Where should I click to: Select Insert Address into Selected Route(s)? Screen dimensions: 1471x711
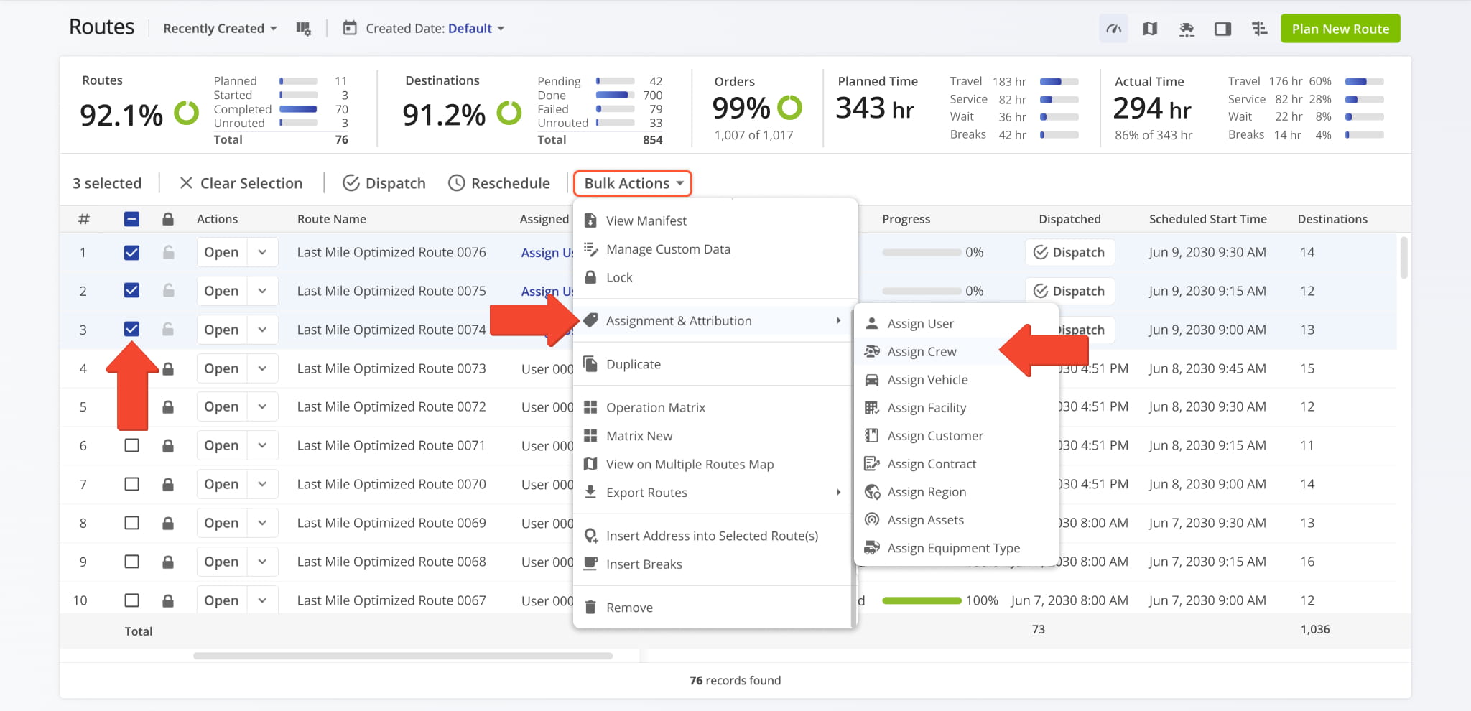(712, 536)
